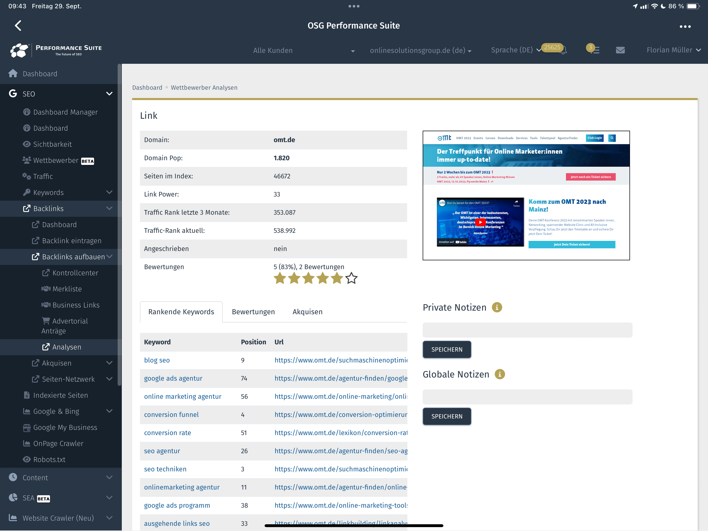This screenshot has width=708, height=531.
Task: Click the Traffic gears icon
Action: tap(27, 176)
